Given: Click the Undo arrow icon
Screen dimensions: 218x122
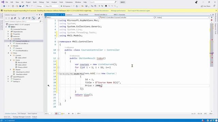Looking at the screenshot, I should [x=27, y=6].
